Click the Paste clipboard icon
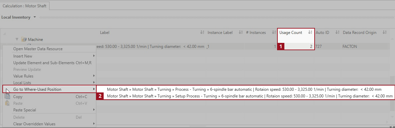 (x=7, y=103)
